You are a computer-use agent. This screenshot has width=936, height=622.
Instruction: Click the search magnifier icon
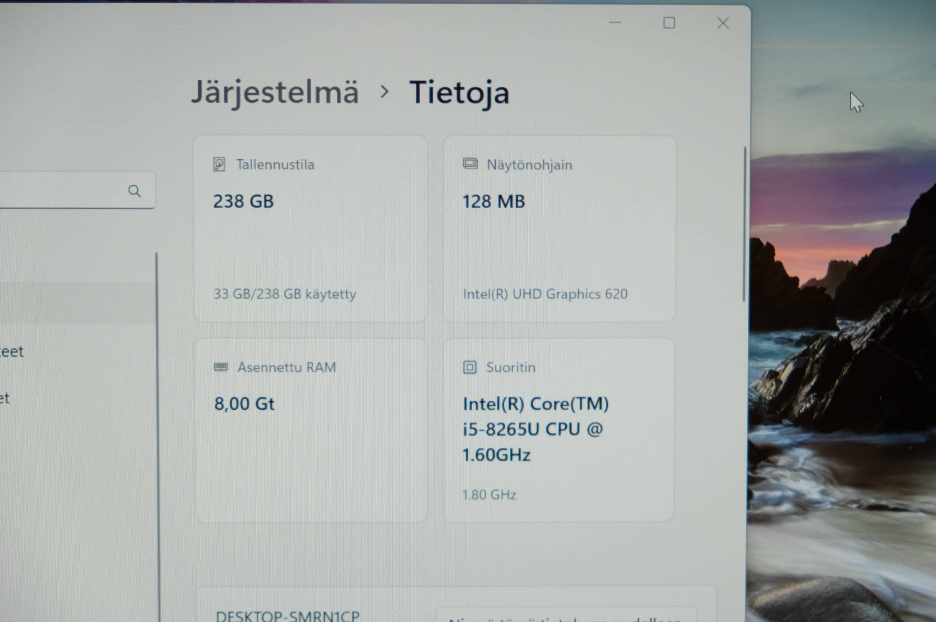point(135,191)
